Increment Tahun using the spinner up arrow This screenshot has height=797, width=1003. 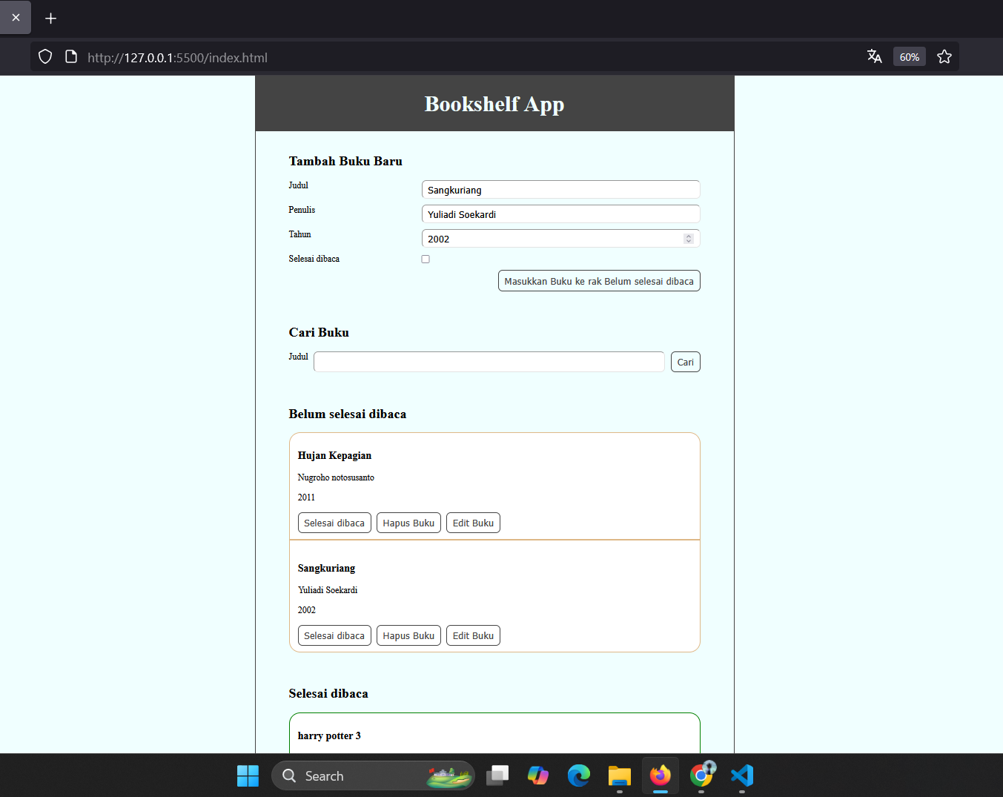click(x=688, y=235)
